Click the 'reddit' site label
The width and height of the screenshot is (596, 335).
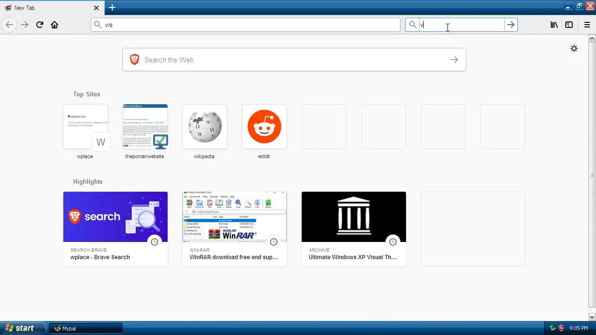pos(264,156)
